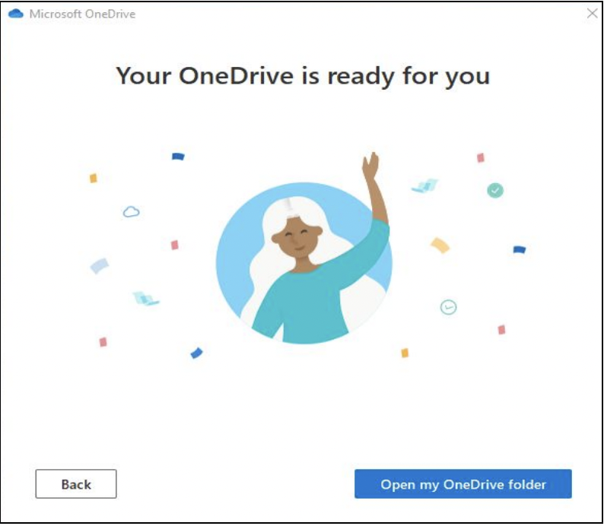Close the Microsoft OneDrive setup window
This screenshot has height=526, width=604.
coord(592,14)
